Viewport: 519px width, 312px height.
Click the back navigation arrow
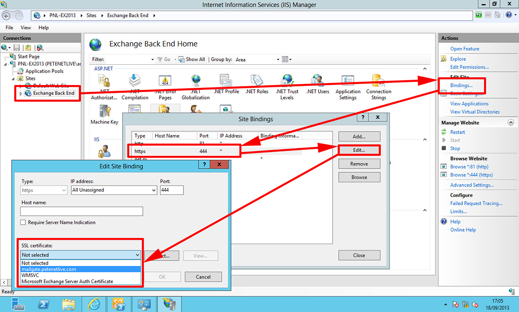pos(6,15)
